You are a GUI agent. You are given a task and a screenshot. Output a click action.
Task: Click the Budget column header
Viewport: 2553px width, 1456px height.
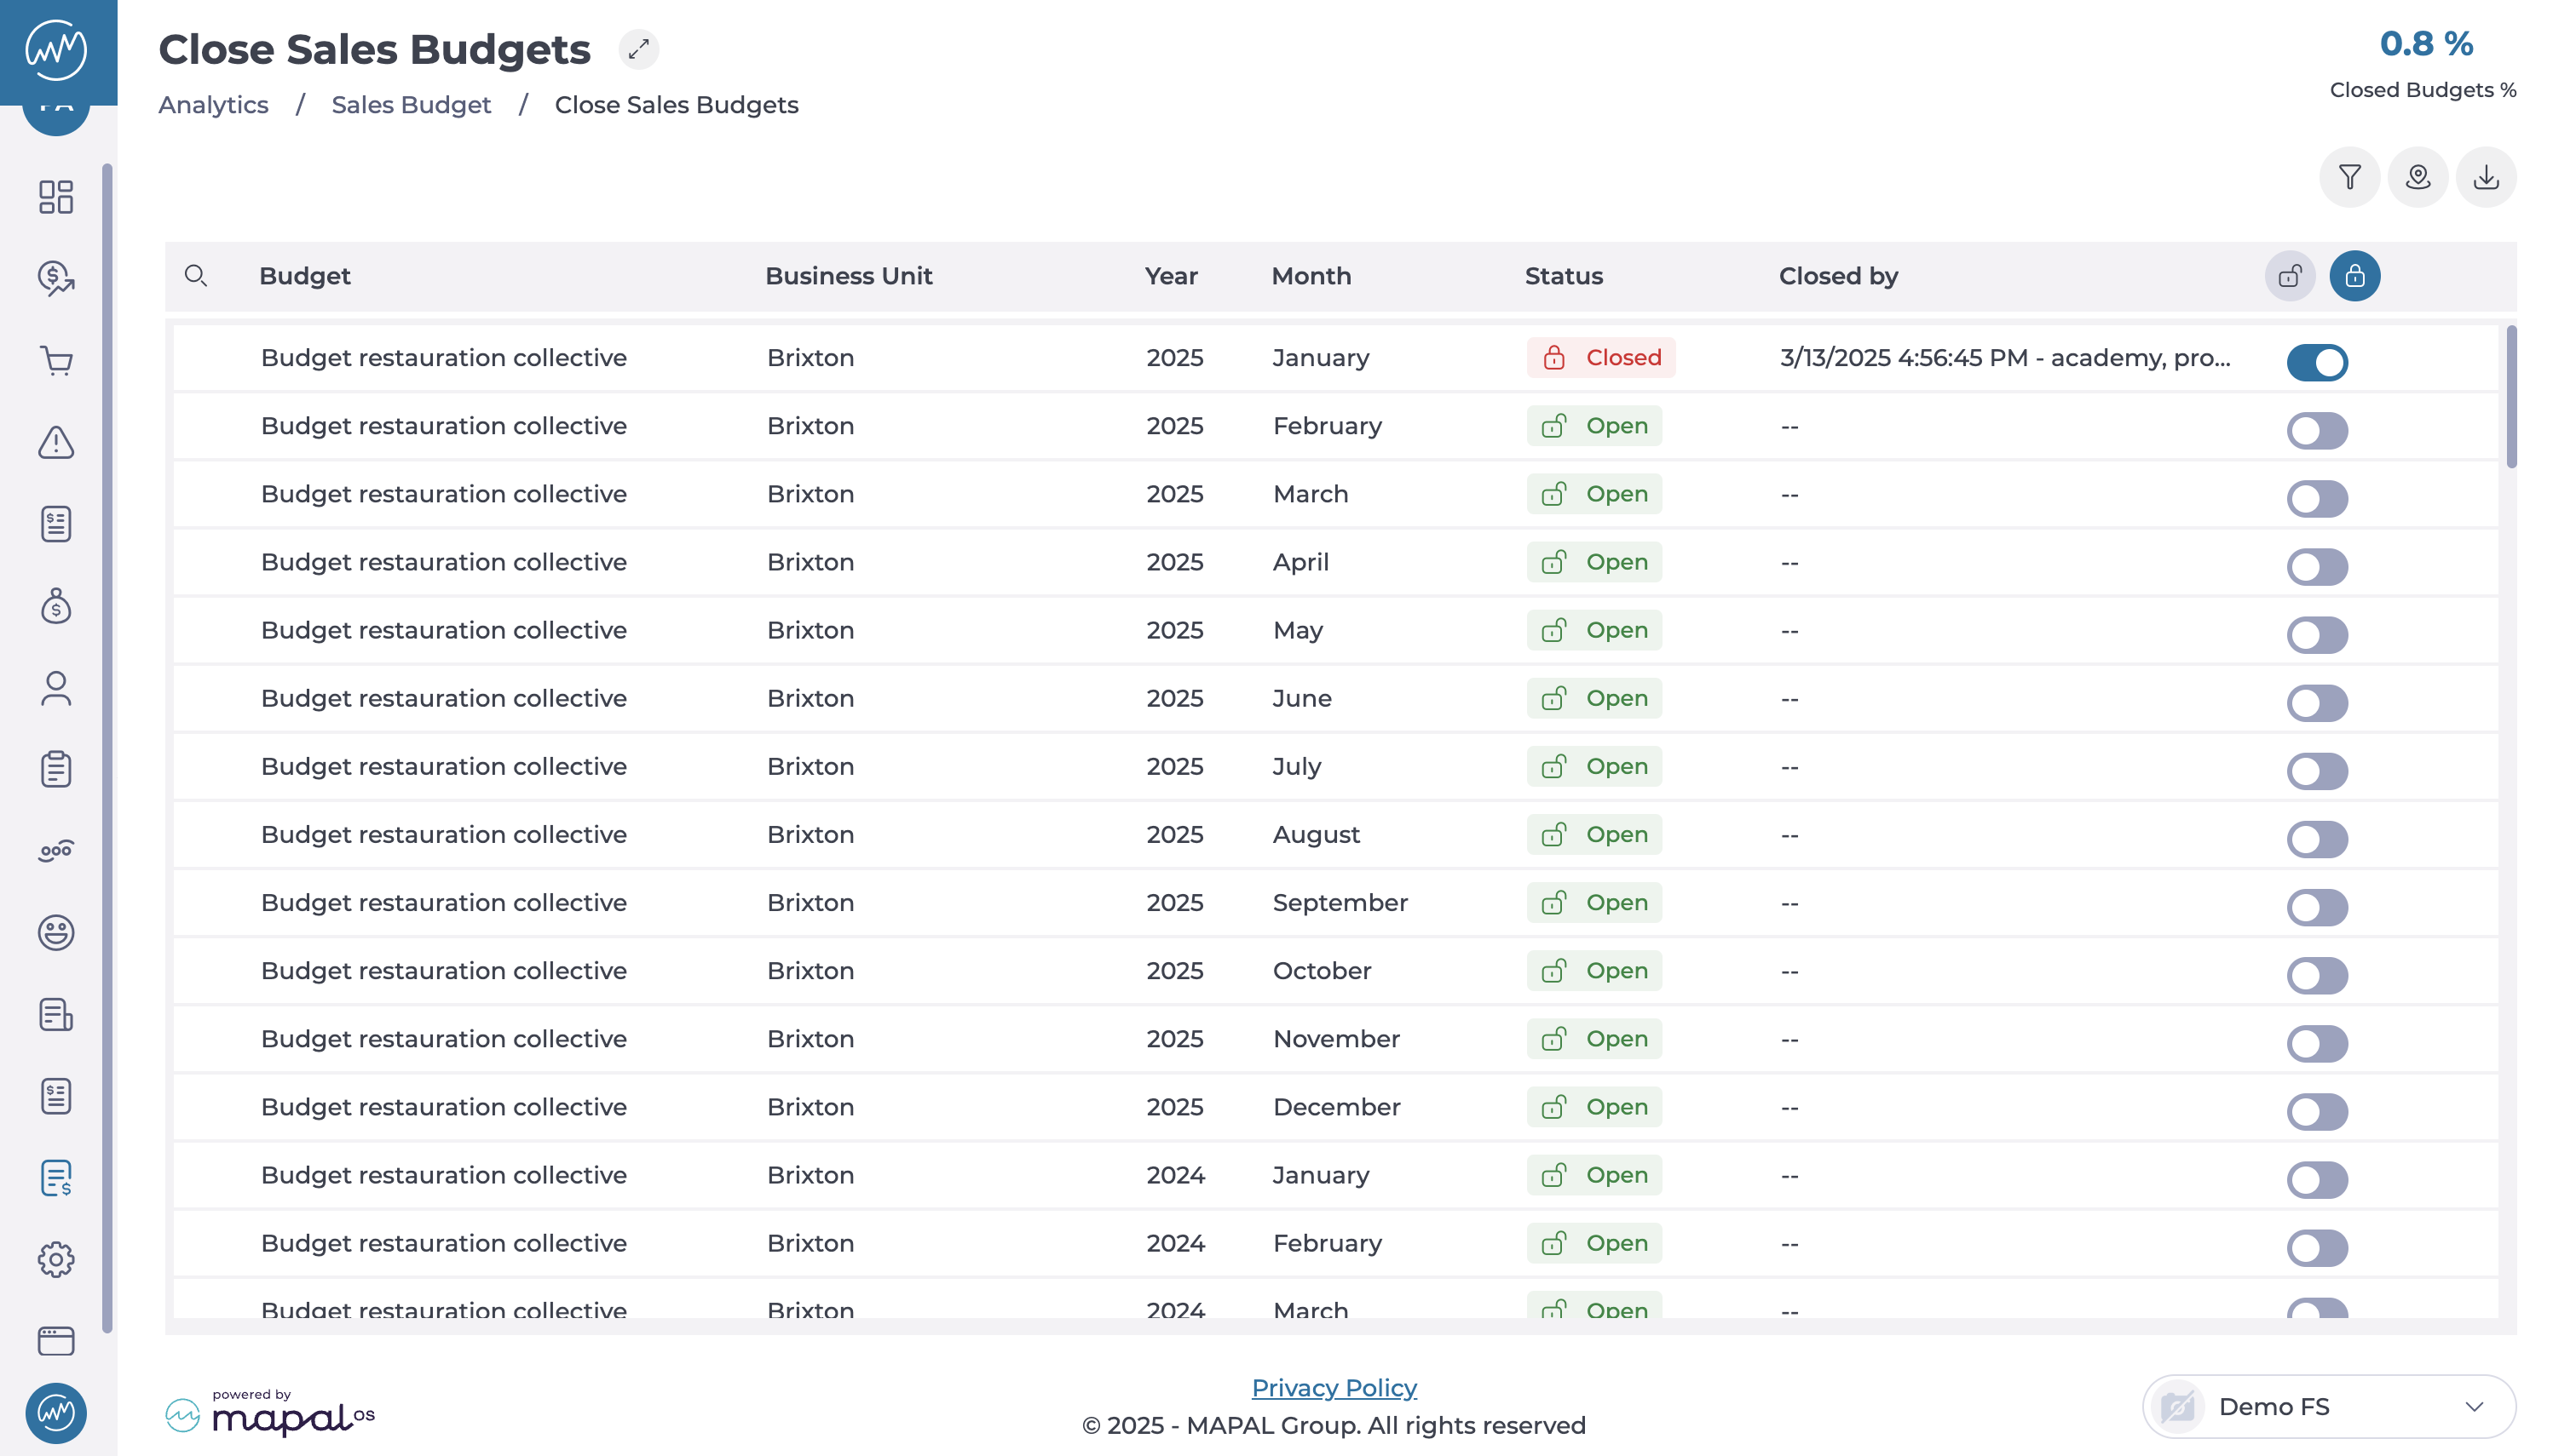pos(304,276)
